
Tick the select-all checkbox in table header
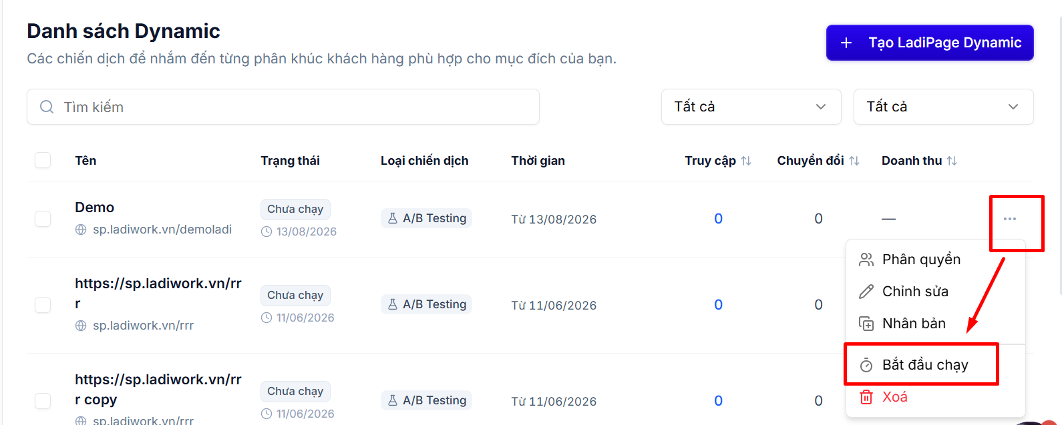pyautogui.click(x=43, y=160)
